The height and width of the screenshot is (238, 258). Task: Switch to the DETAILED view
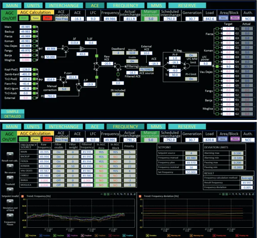(x=12, y=116)
